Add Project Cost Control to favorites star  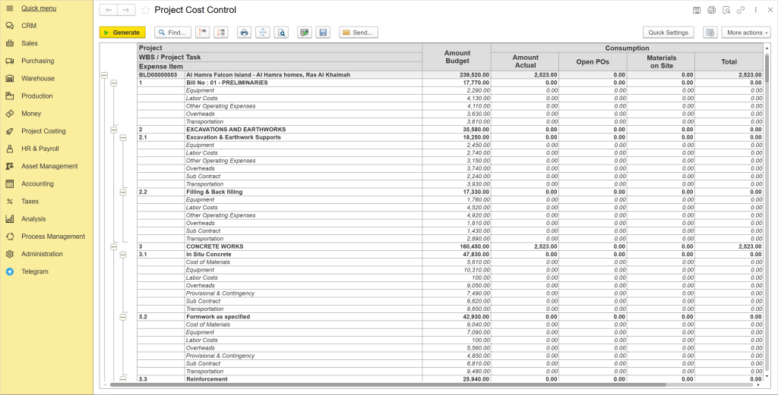tap(145, 10)
